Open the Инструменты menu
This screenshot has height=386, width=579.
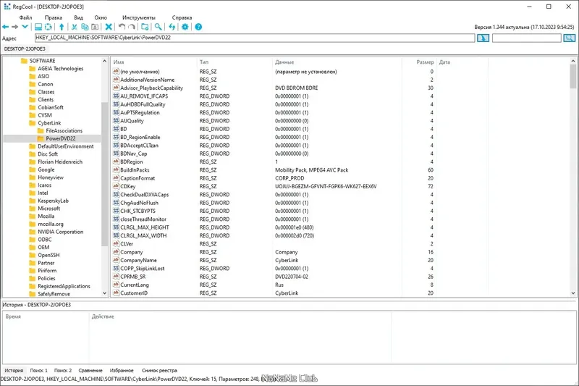139,17
